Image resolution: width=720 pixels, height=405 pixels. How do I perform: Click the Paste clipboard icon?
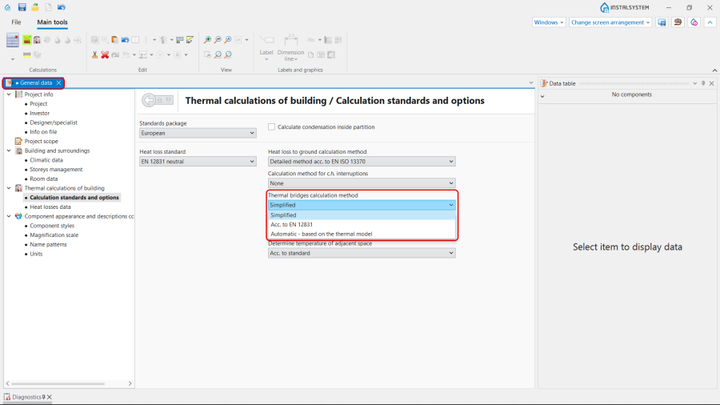click(x=115, y=40)
